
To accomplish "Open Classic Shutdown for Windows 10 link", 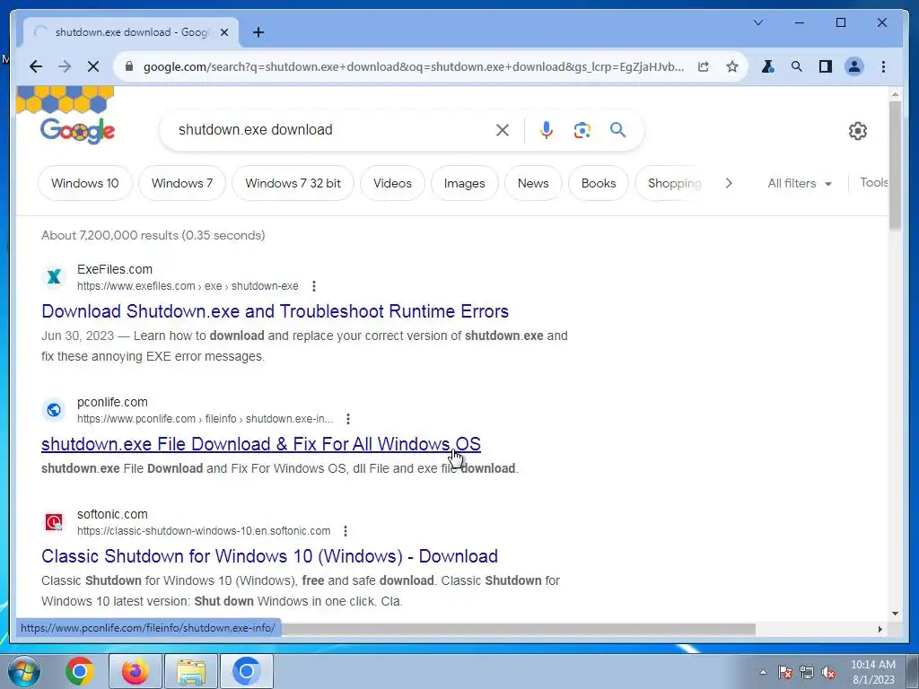I will coord(269,556).
